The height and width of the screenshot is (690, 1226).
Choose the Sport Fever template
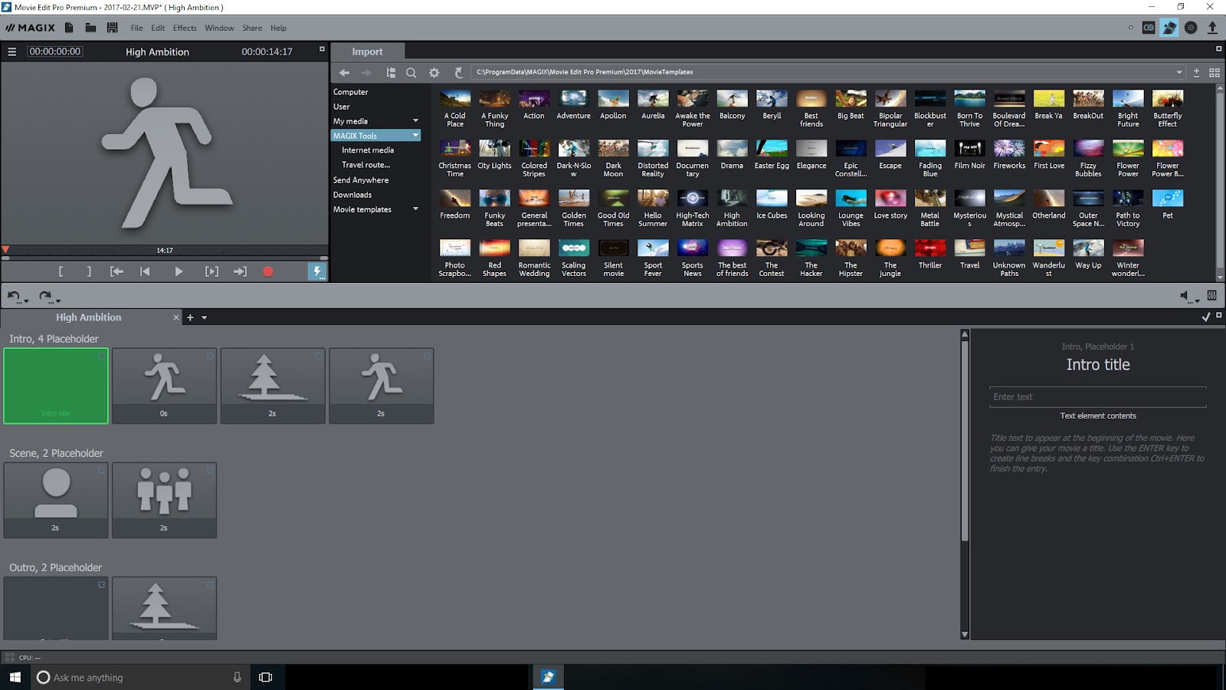[653, 258]
